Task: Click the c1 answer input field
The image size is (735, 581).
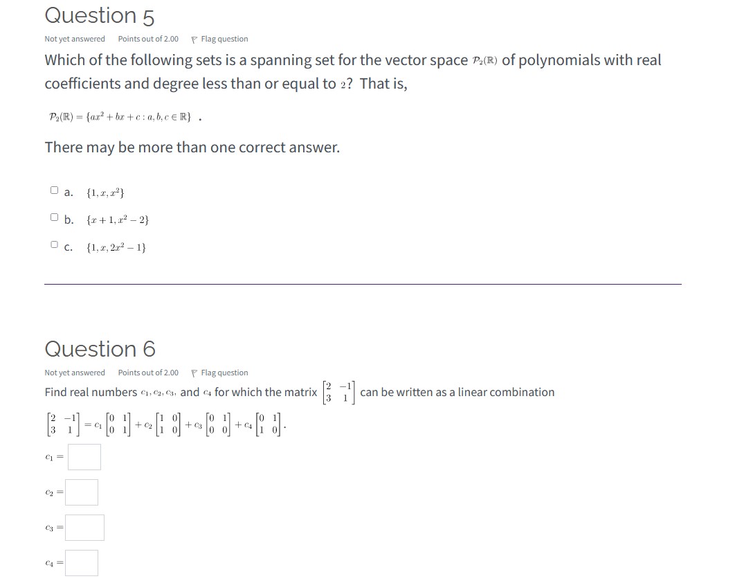Action: (x=84, y=456)
